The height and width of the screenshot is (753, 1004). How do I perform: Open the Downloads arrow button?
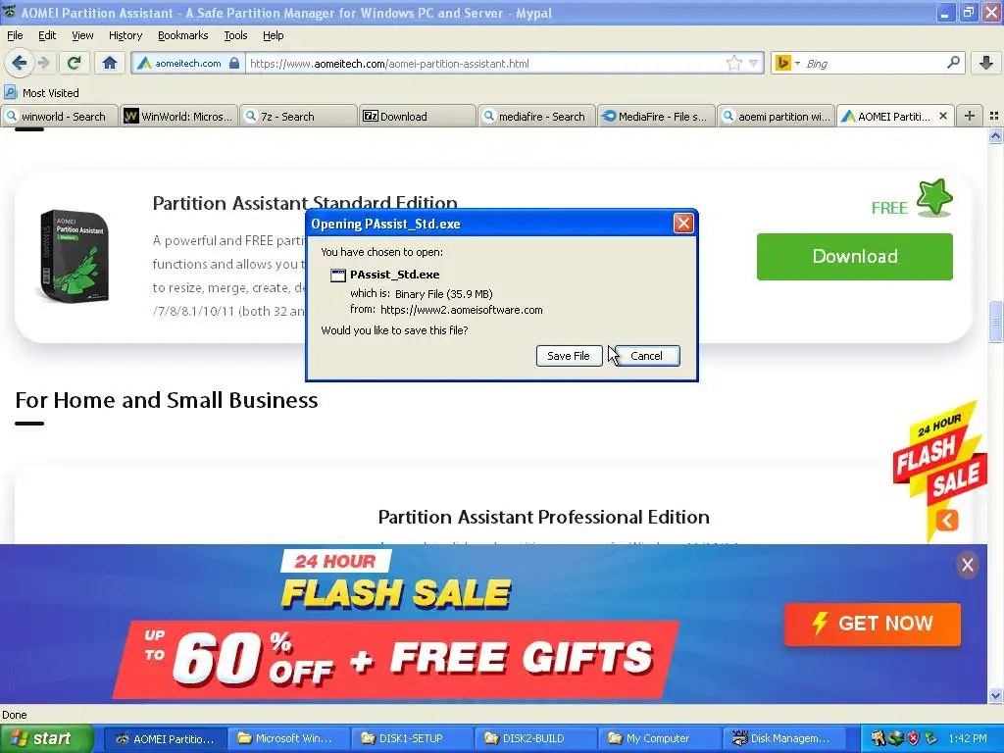click(x=986, y=63)
